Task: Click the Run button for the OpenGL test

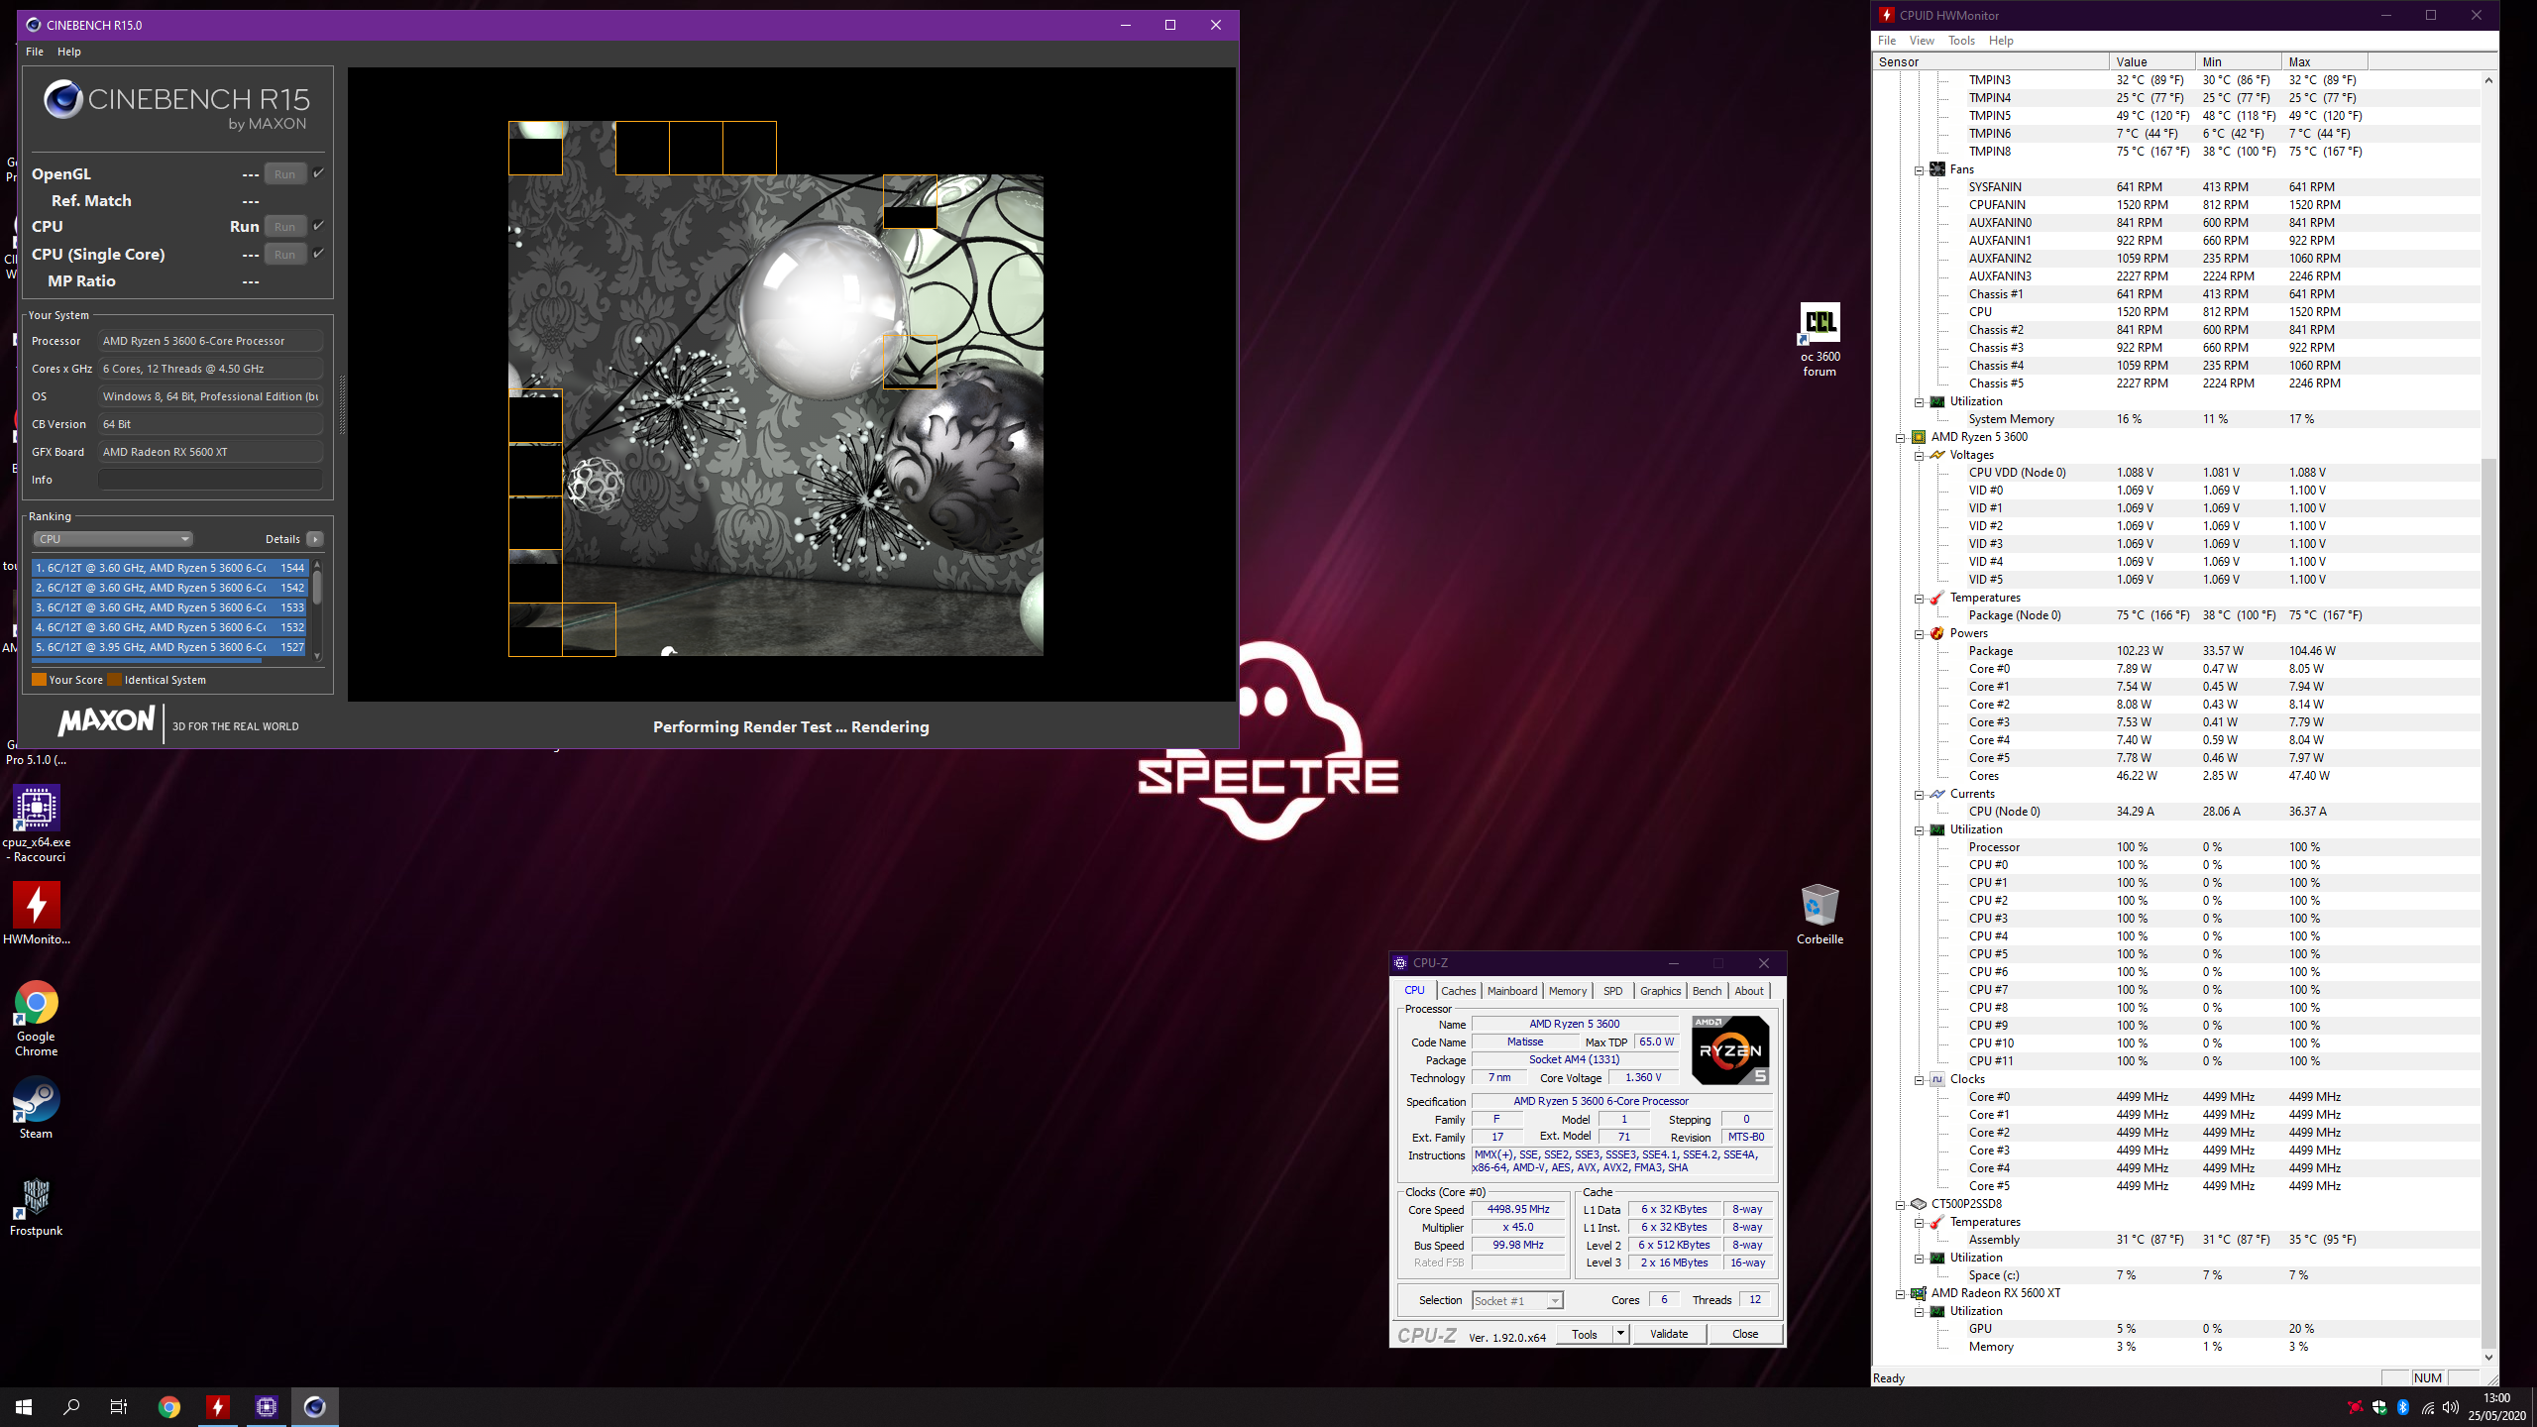Action: click(285, 174)
